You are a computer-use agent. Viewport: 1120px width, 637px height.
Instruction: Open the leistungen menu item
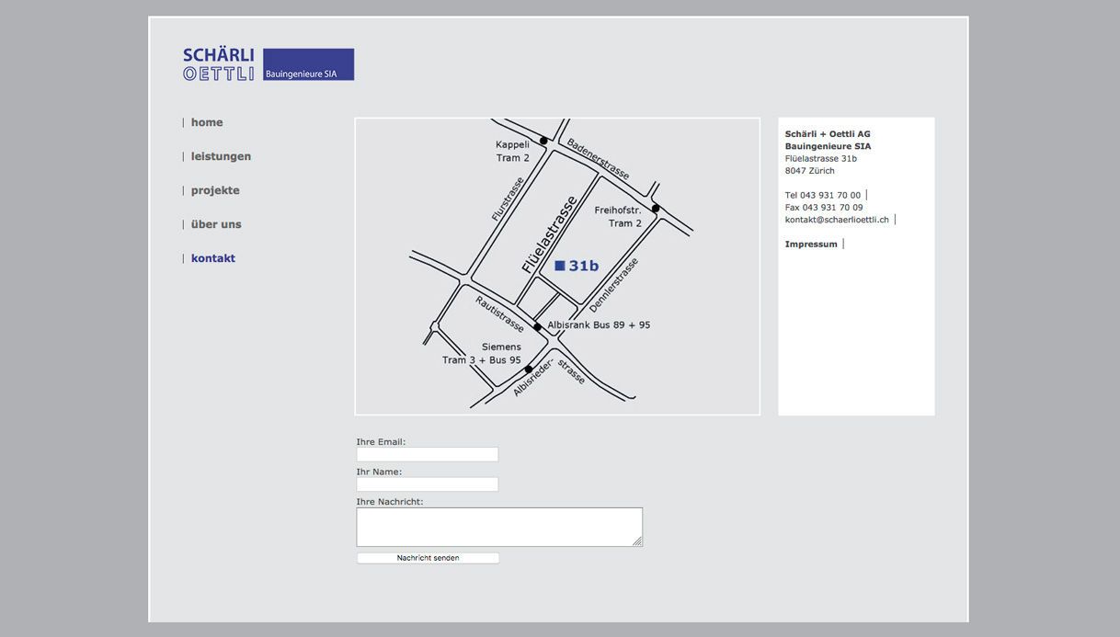point(221,156)
